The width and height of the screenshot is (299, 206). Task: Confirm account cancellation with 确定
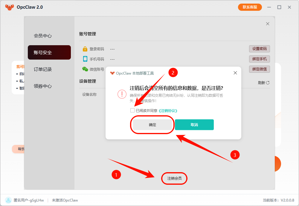[x=152, y=125]
